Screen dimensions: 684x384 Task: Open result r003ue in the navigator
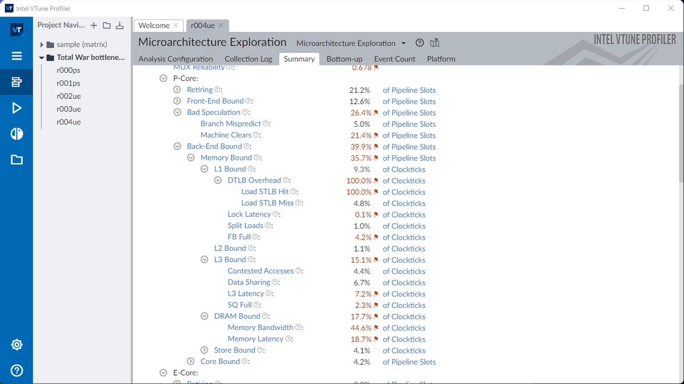(x=68, y=109)
